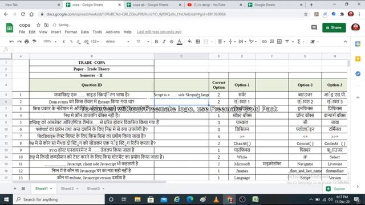Open the Format menu
This screenshot has width=365, height=205.
(x=71, y=32)
